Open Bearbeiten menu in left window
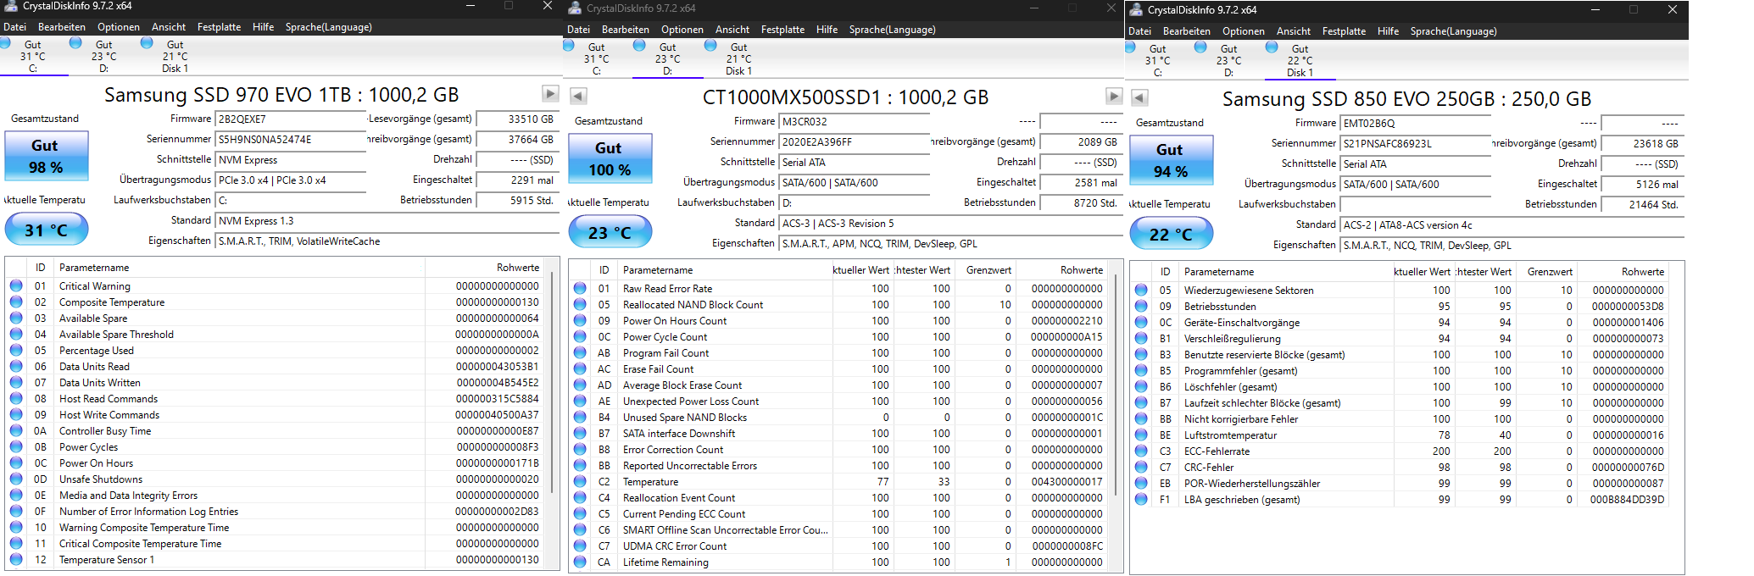 61,27
